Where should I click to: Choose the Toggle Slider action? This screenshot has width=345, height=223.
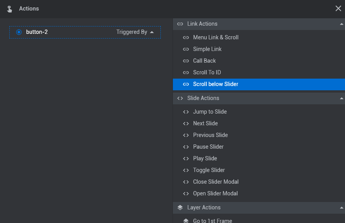259,170
